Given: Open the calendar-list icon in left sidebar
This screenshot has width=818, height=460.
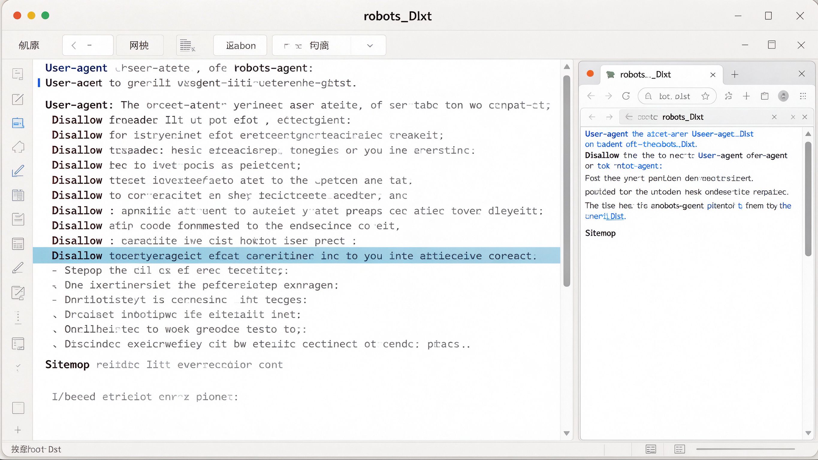Looking at the screenshot, I should click(18, 195).
